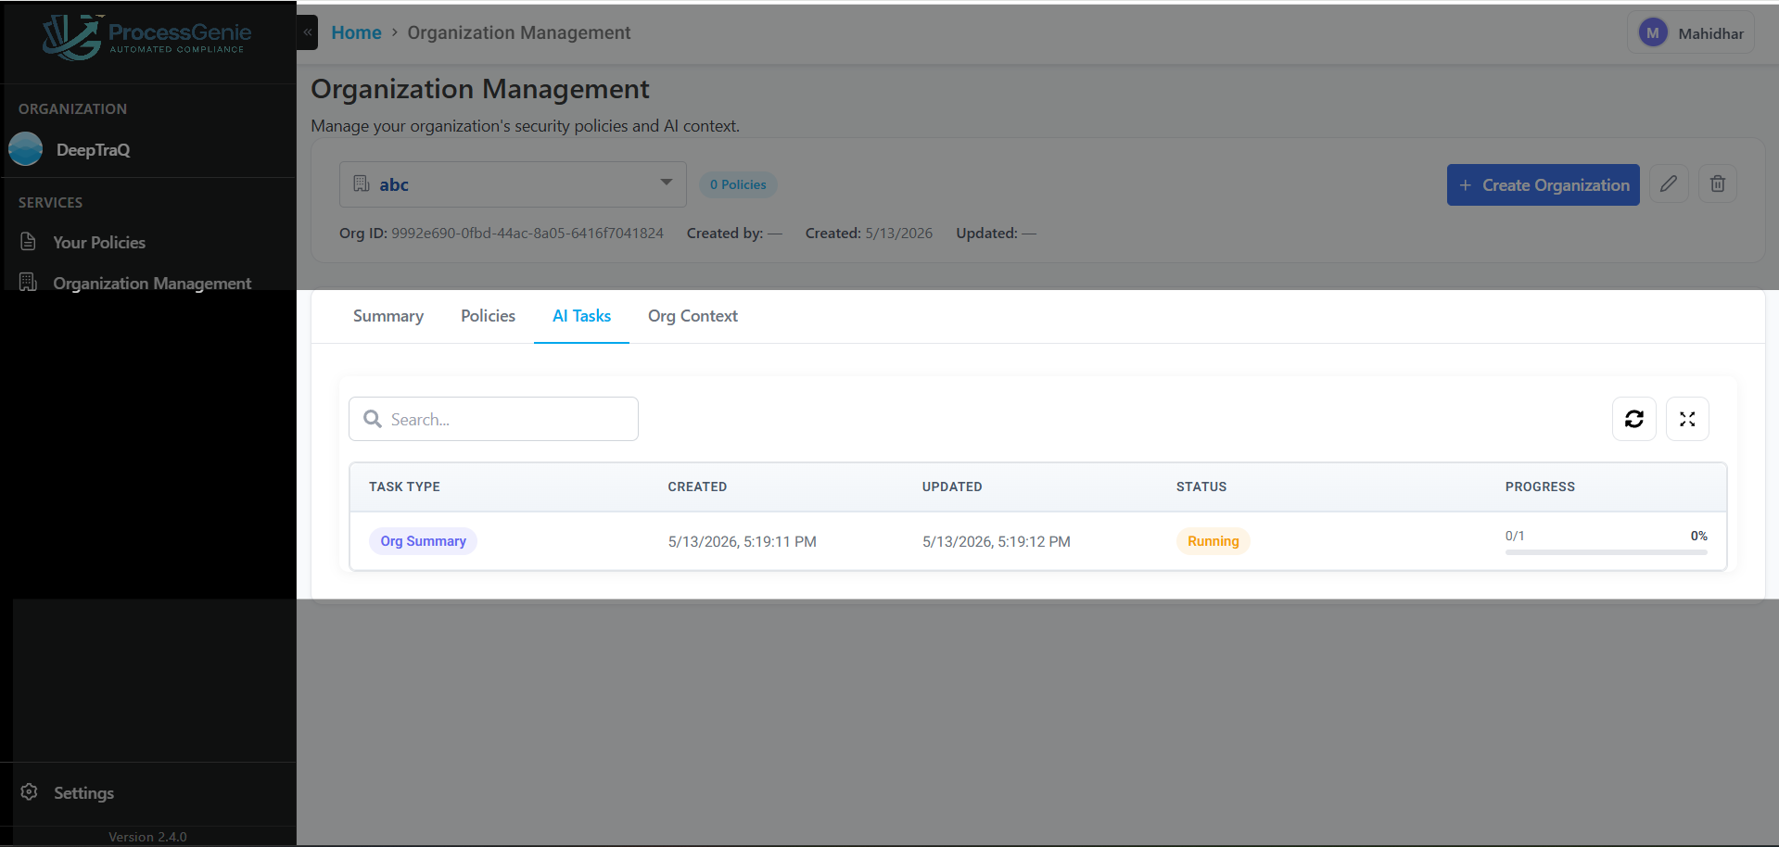
Task: Focus the Search tasks input field
Action: tap(493, 419)
